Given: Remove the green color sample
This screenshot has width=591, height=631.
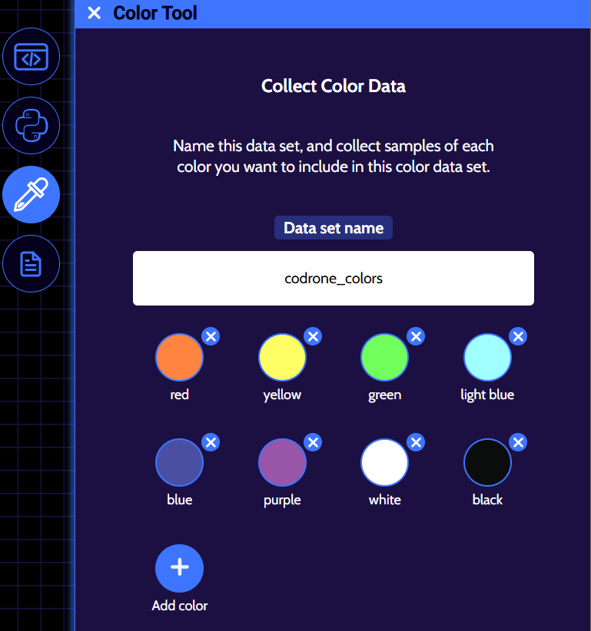Looking at the screenshot, I should [x=416, y=336].
